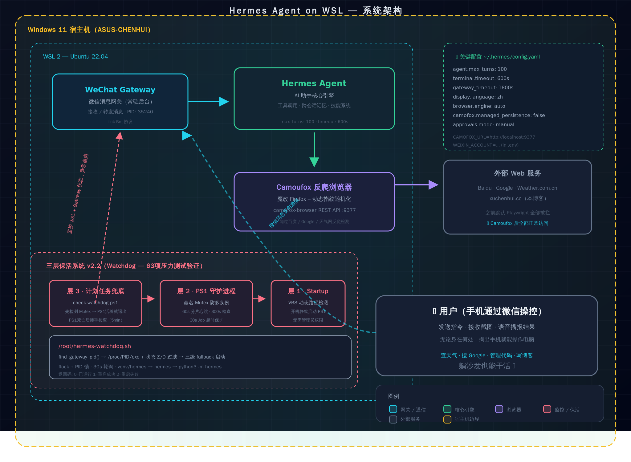Select the 'WeChat Gateway' heading
The height and width of the screenshot is (462, 631).
click(120, 90)
